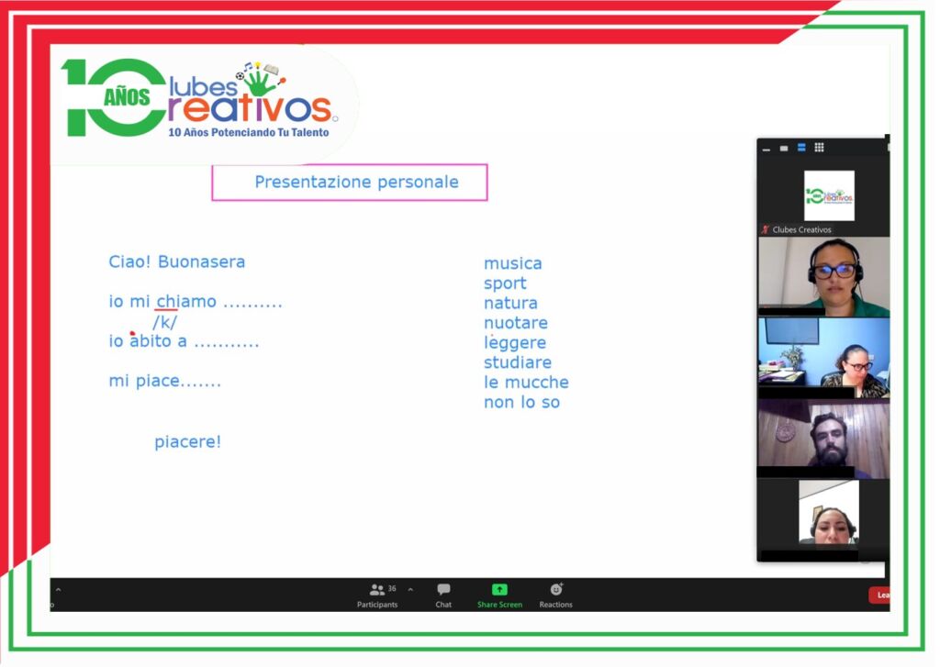Screen dimensions: 940x667
Task: Open the Reactions menu
Action: point(555,595)
